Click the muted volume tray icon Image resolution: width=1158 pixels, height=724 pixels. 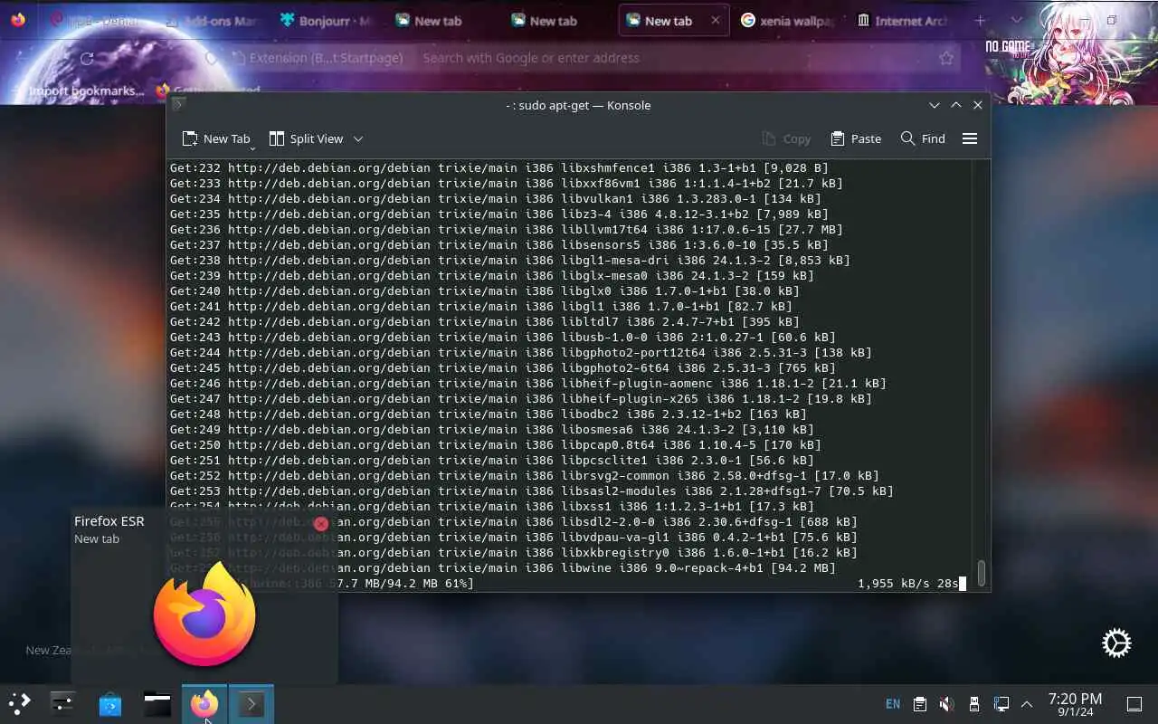pos(946,704)
